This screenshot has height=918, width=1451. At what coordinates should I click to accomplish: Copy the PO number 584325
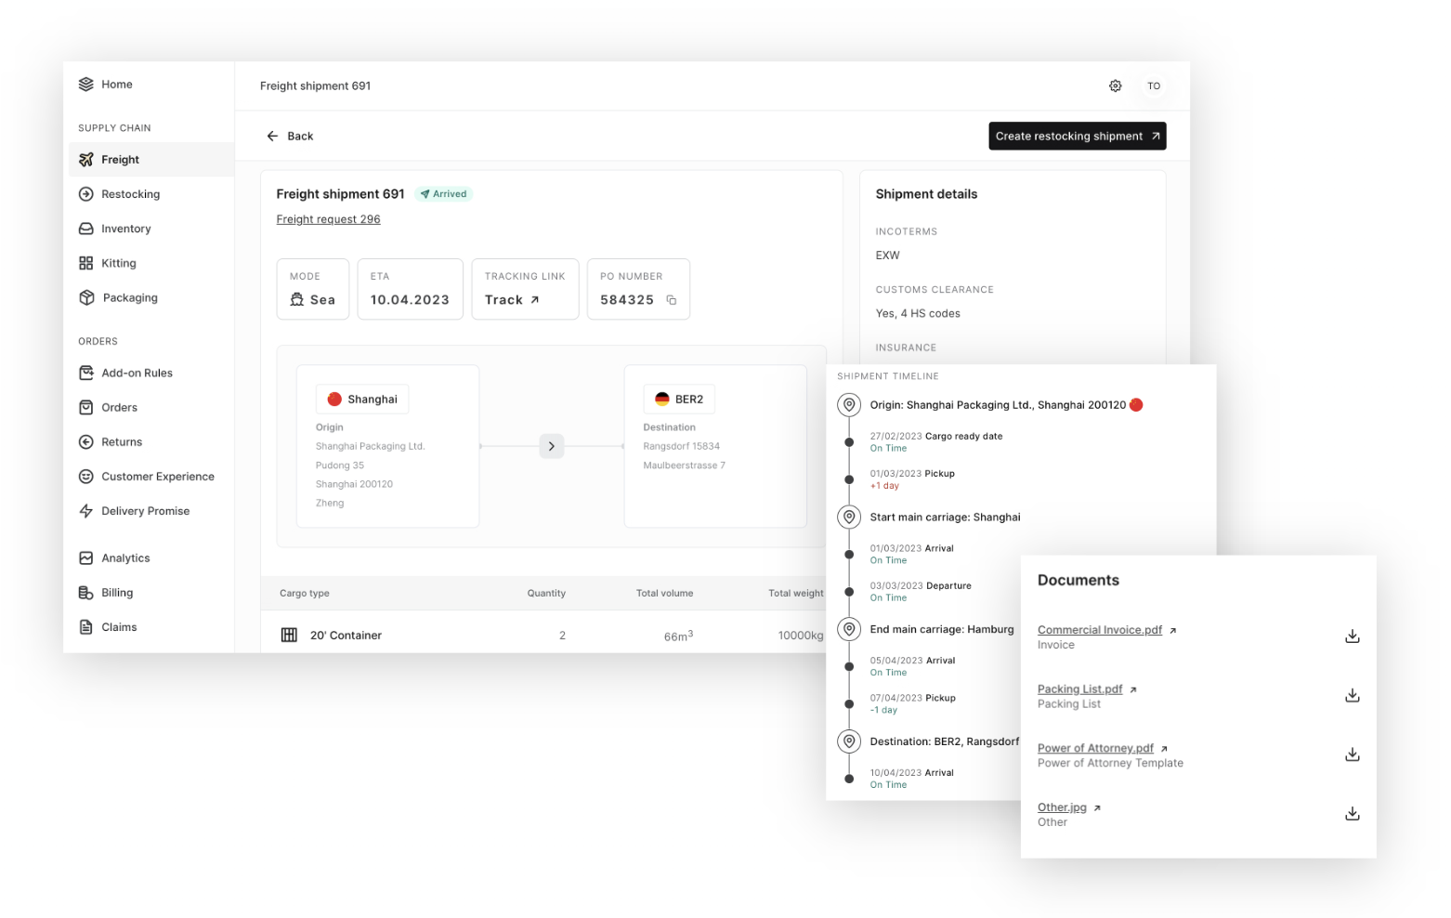(673, 301)
